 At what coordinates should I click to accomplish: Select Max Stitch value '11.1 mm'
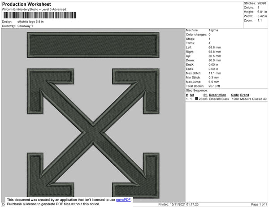click(x=215, y=73)
